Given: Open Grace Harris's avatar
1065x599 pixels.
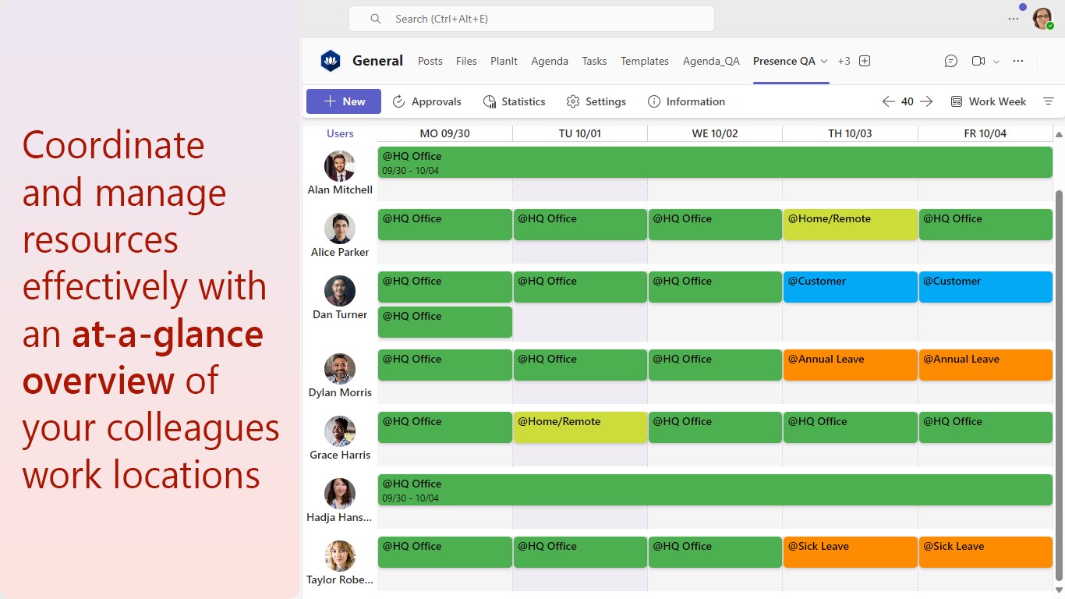Looking at the screenshot, I should 340,431.
